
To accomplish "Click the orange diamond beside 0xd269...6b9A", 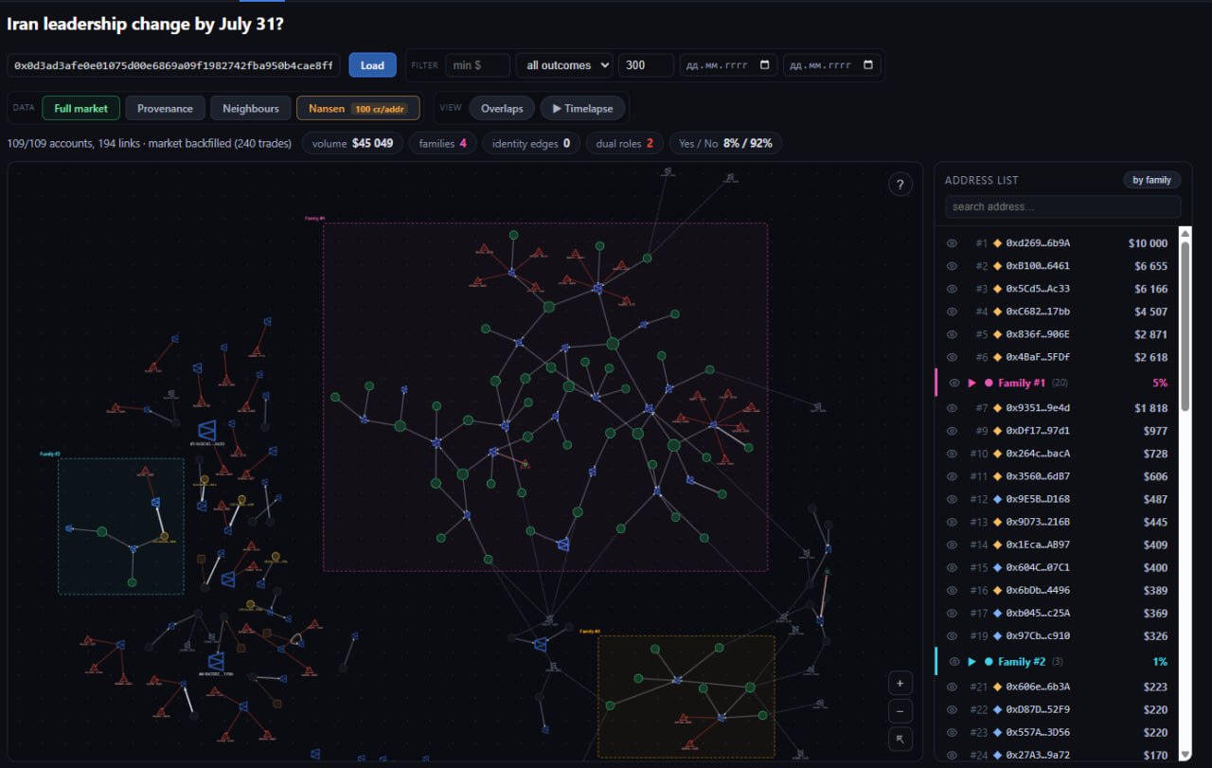I will click(997, 243).
